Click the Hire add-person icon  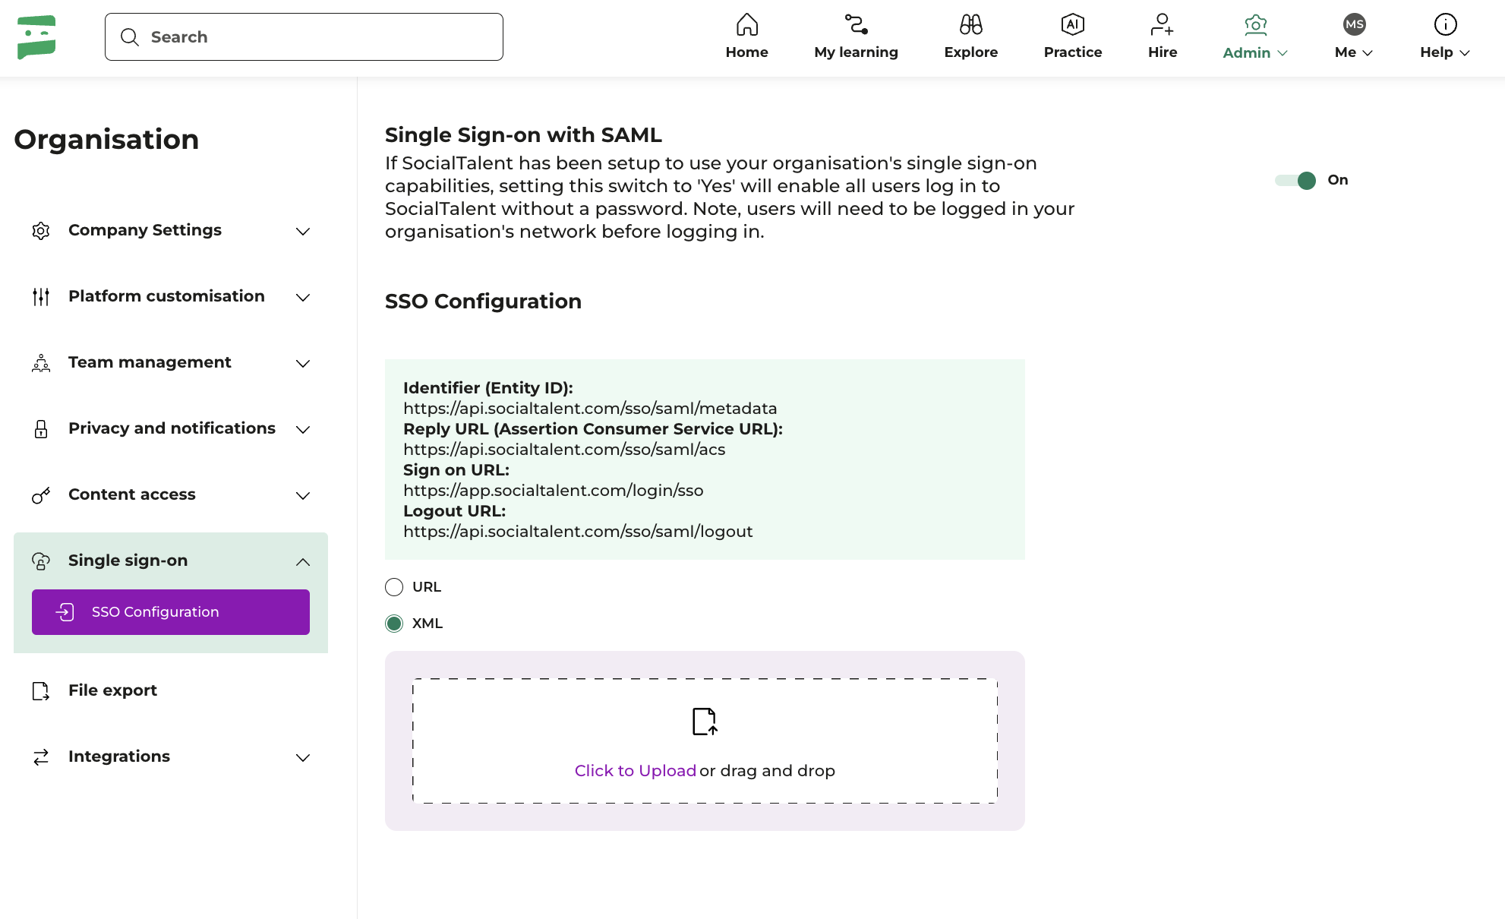tap(1162, 24)
